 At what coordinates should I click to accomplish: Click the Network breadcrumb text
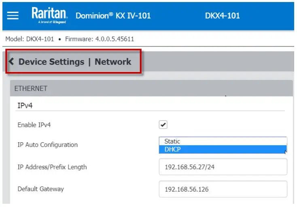tap(113, 62)
